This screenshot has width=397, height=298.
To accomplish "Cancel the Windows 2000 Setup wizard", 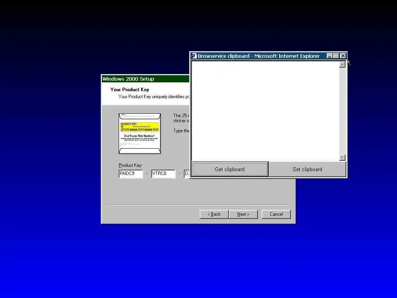I will [x=276, y=214].
